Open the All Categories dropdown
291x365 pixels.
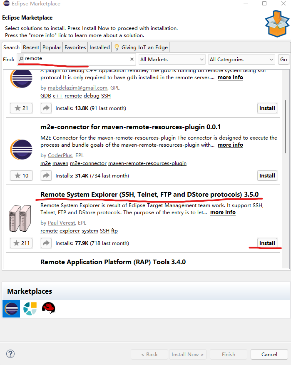[x=241, y=59]
